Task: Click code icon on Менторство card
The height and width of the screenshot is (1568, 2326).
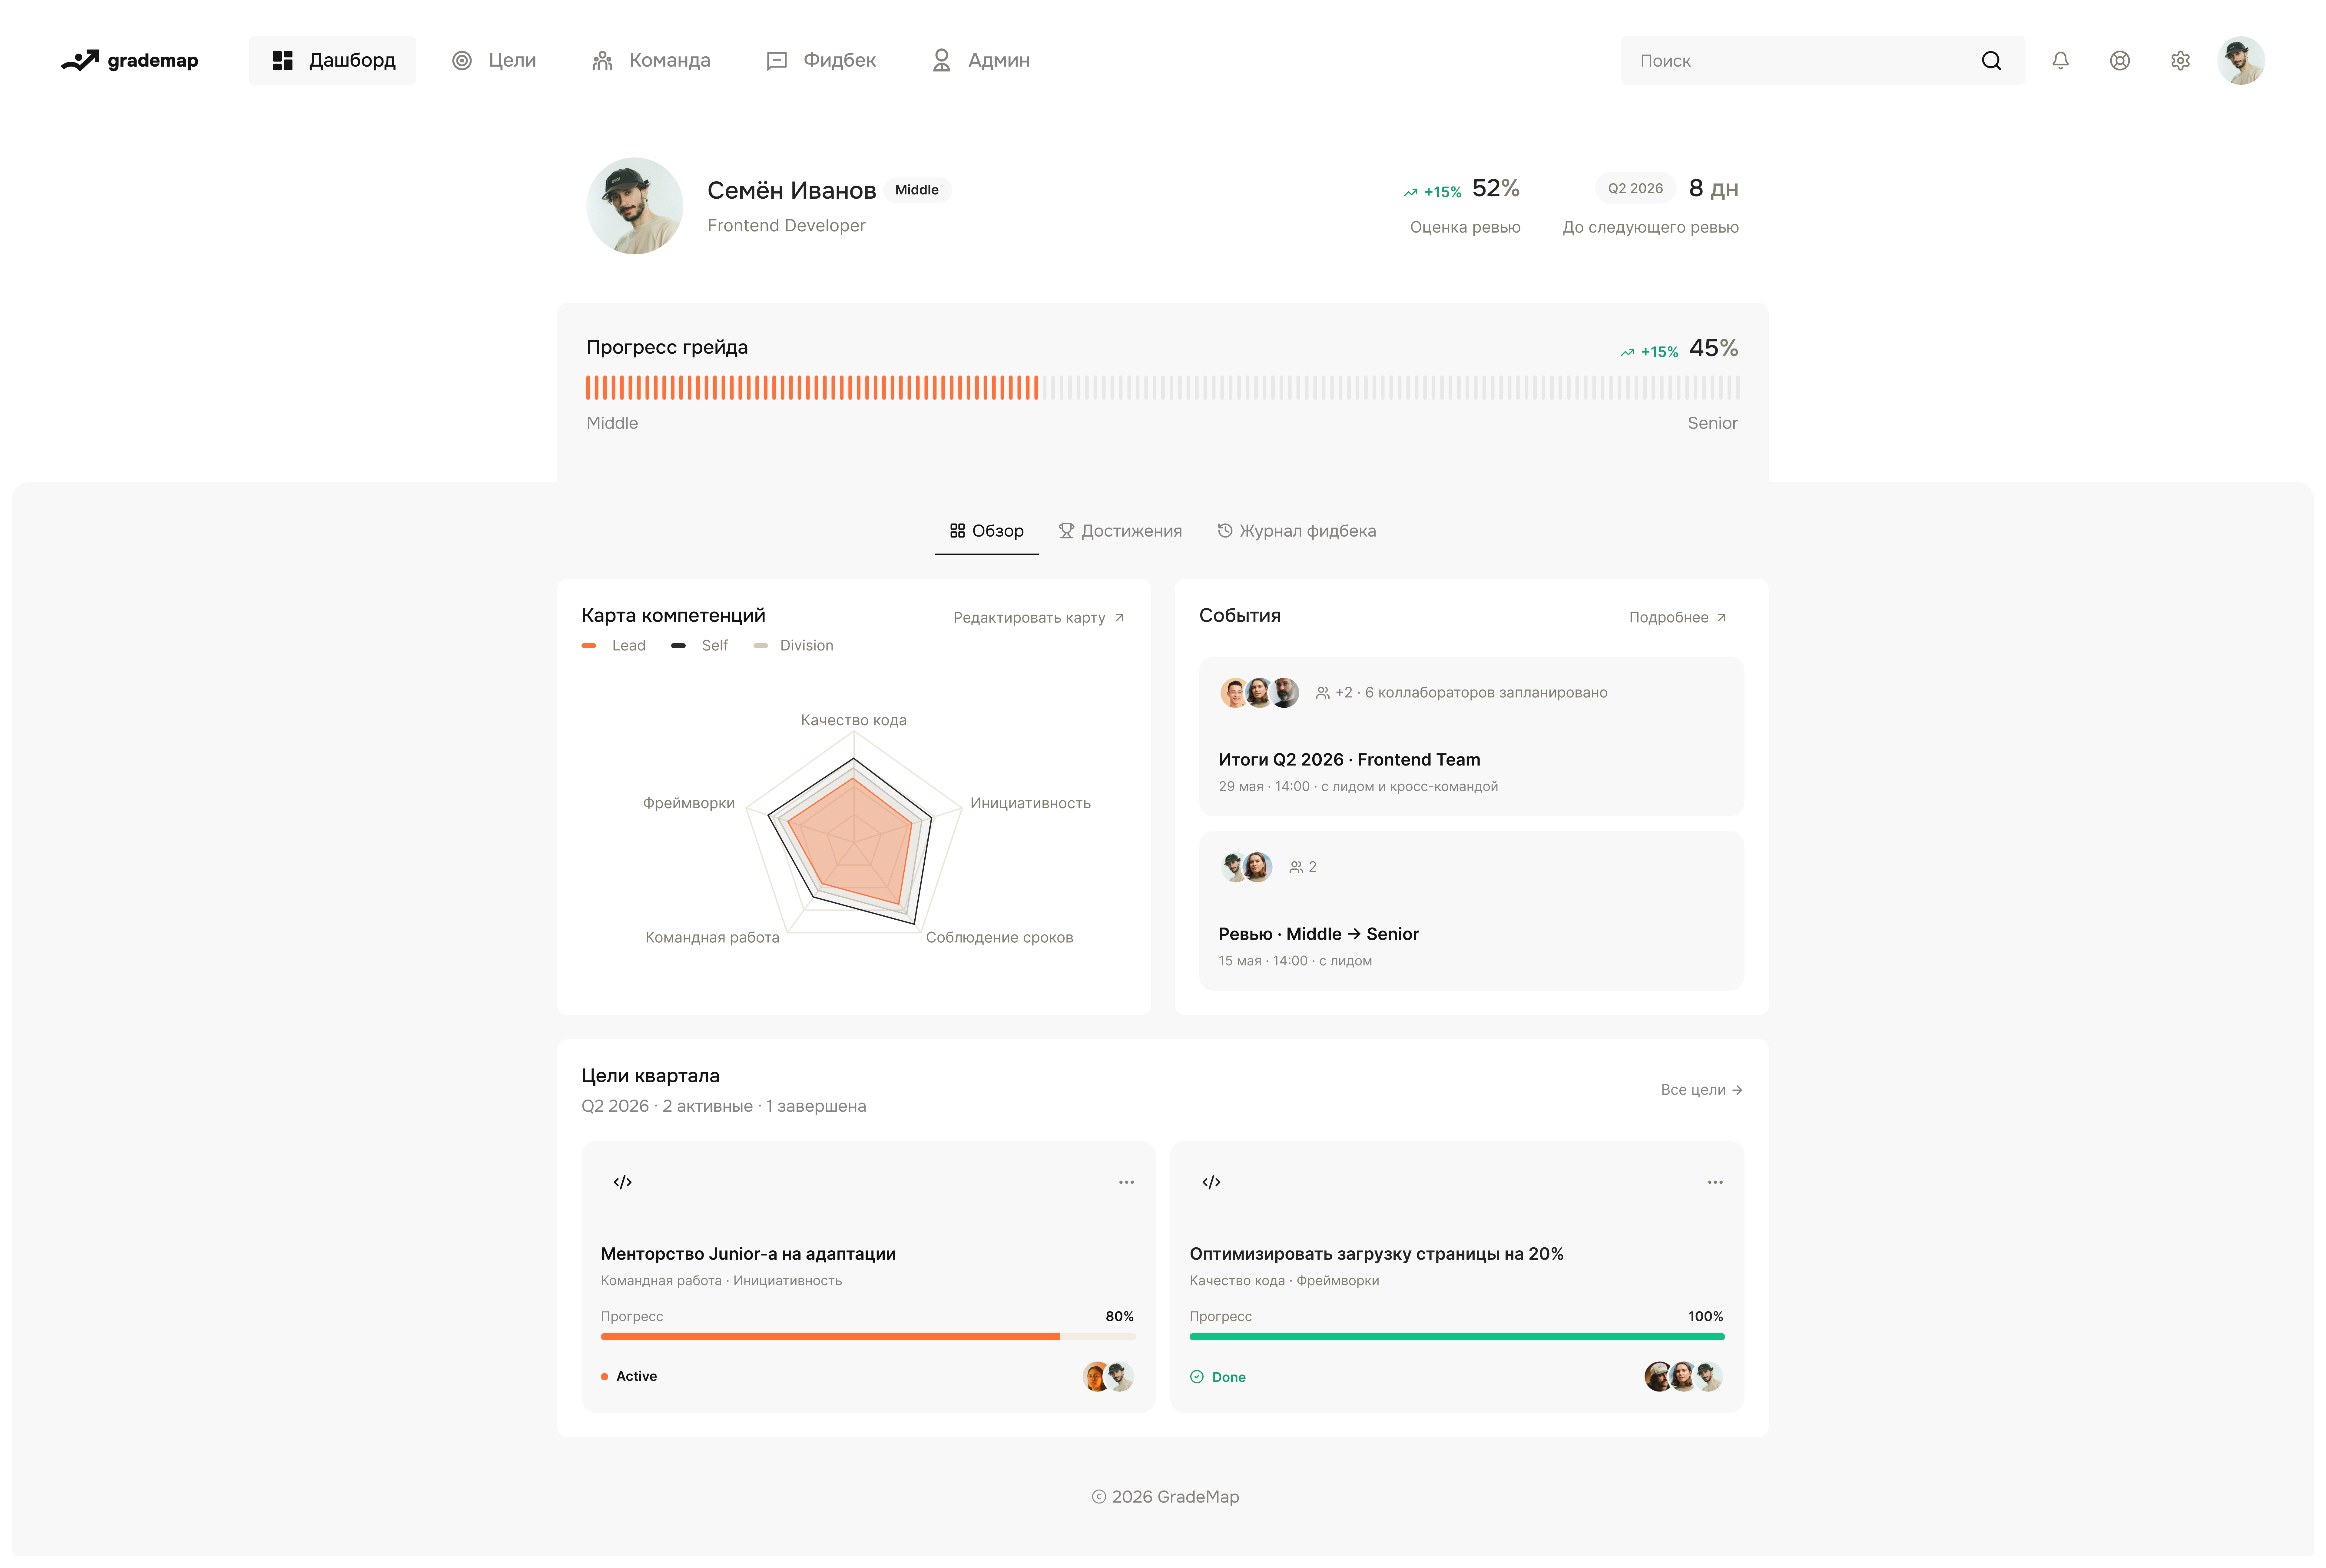Action: pos(622,1182)
